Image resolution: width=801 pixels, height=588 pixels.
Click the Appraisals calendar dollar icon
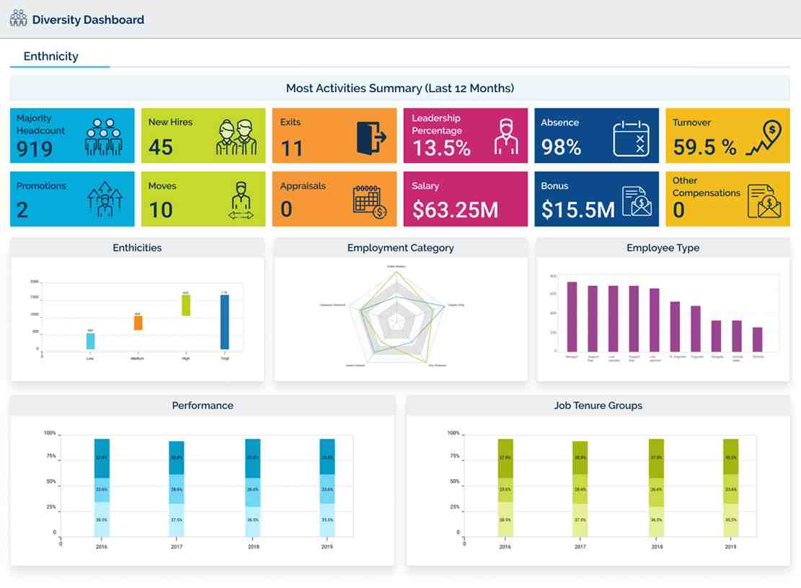pos(370,201)
